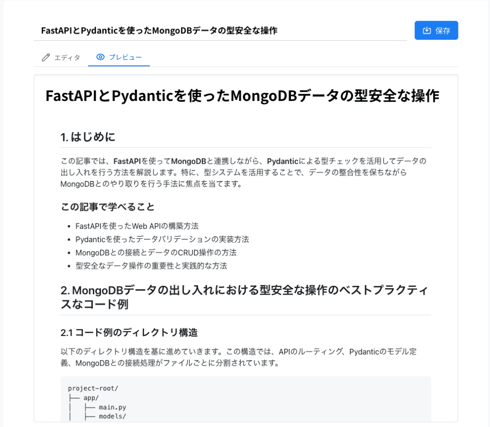Click the save icon inside the 保存 button
Image resolution: width=490 pixels, height=427 pixels.
pos(427,31)
